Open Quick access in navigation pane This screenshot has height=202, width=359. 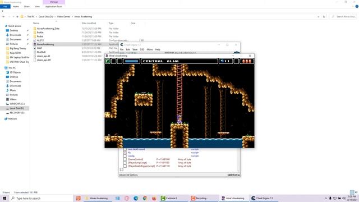(x=15, y=26)
